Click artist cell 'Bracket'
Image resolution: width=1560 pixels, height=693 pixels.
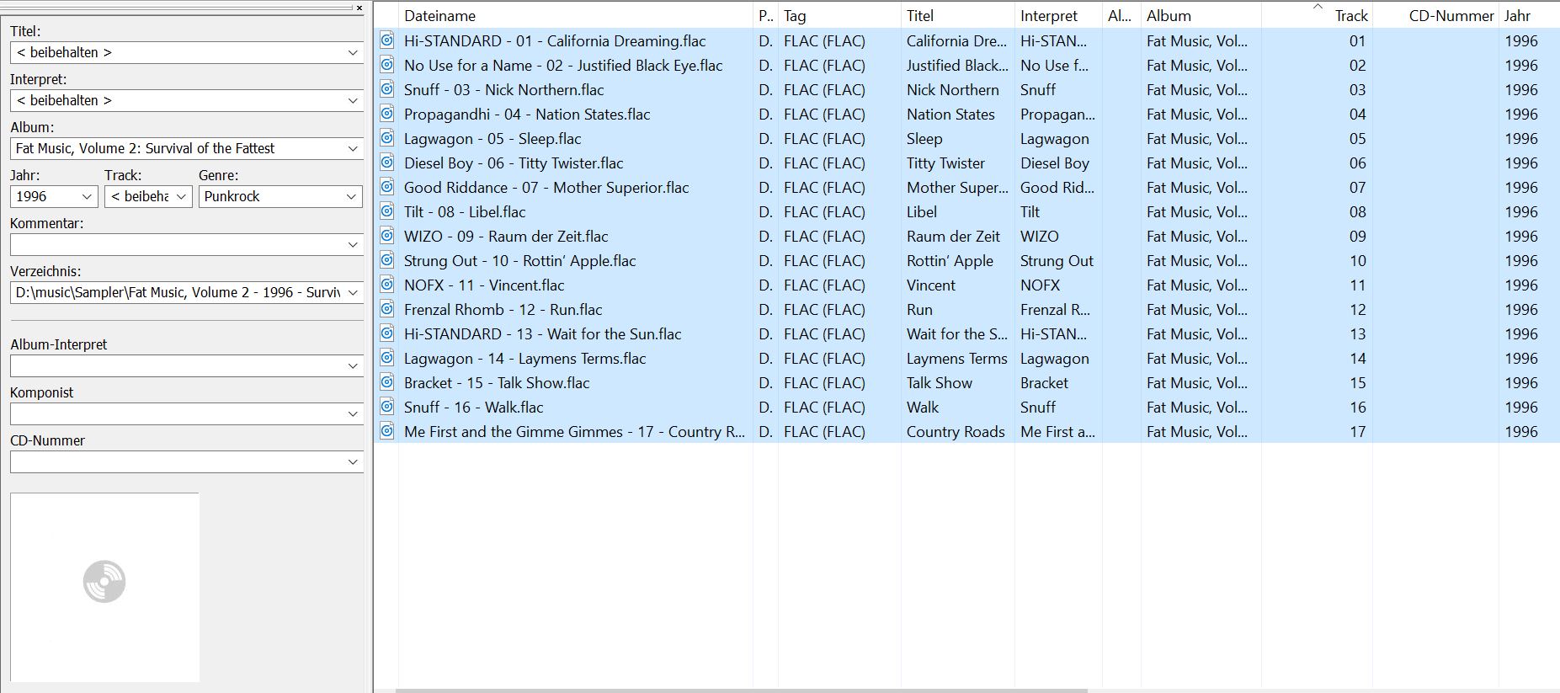1044,382
